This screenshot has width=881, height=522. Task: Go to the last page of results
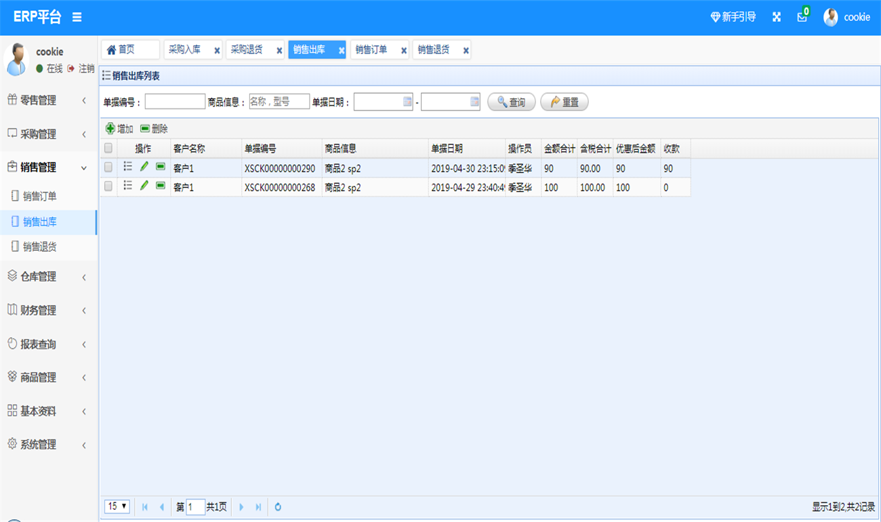click(258, 507)
